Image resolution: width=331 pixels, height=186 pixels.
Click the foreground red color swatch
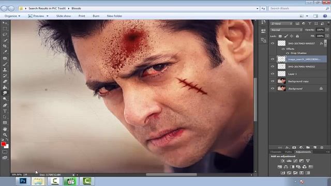(4, 144)
